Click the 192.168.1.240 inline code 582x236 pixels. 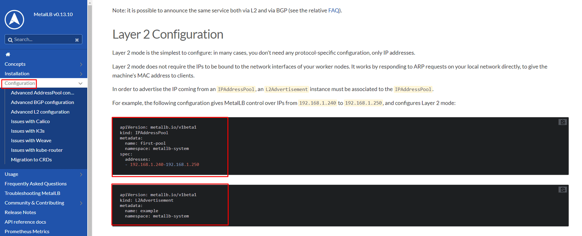point(317,103)
